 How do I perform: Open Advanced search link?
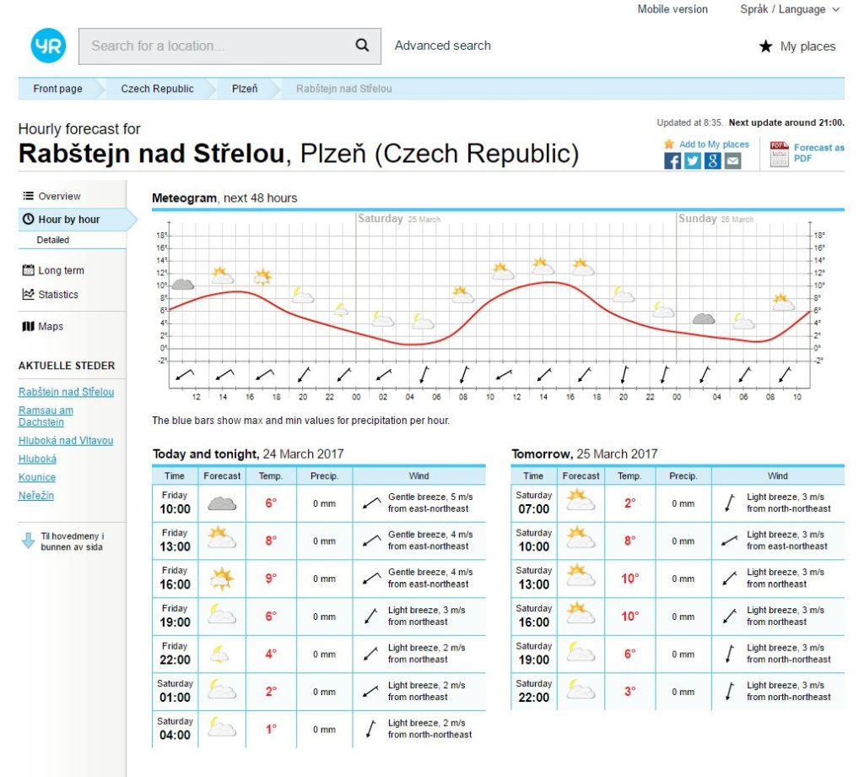coord(442,46)
